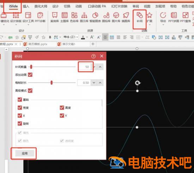Click the 应用 apply button
Screen dimensions: 194x173
[25, 153]
